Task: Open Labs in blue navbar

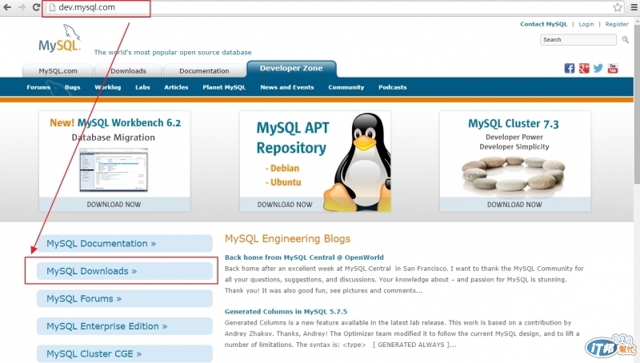Action: 143,87
